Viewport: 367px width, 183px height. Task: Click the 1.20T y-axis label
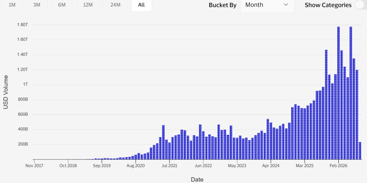22,69
